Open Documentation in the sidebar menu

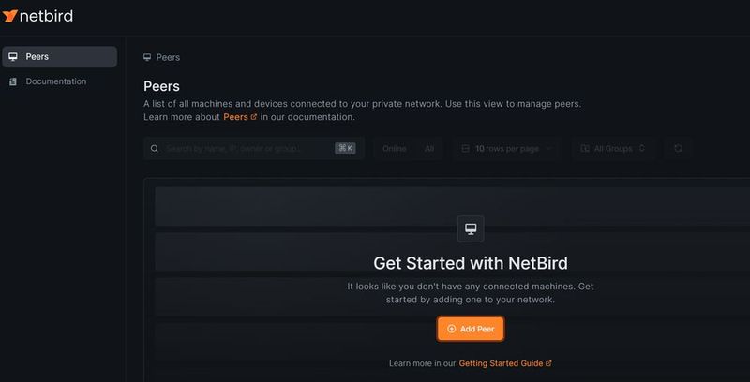(55, 81)
